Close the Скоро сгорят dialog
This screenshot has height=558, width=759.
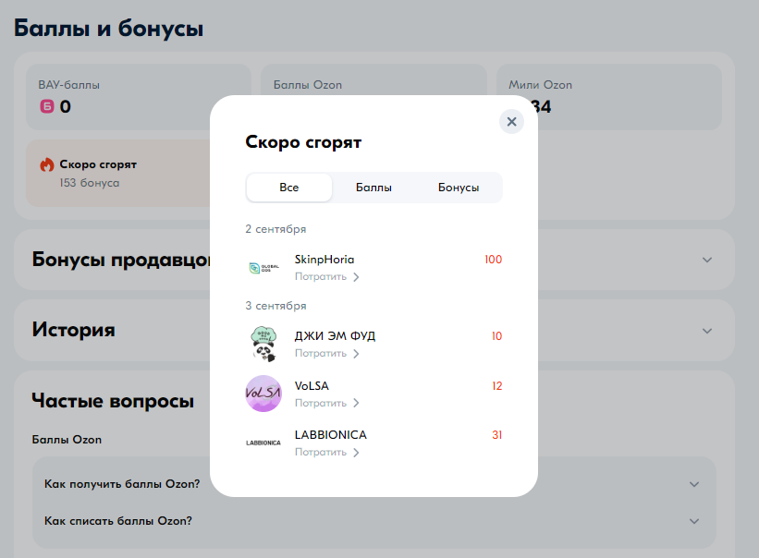[x=511, y=121]
